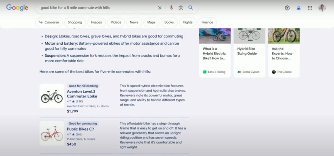Open Google Lens image search
This screenshot has height=156, width=334.
[x=181, y=8]
